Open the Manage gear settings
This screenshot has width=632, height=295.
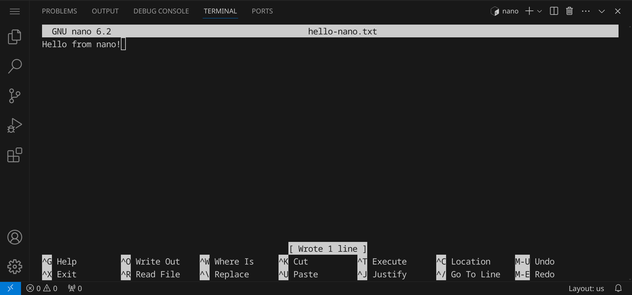point(14,267)
